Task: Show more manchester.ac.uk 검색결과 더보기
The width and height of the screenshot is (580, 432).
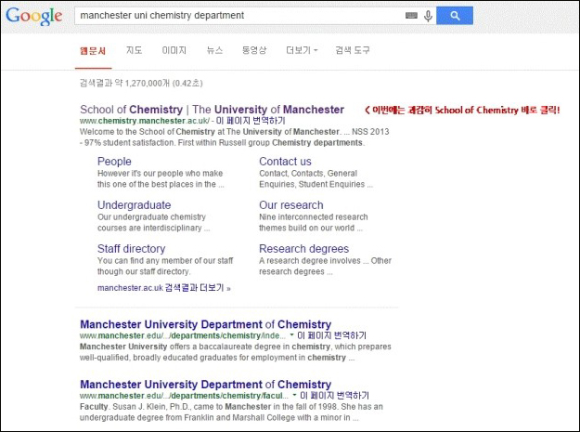Action: tap(164, 288)
